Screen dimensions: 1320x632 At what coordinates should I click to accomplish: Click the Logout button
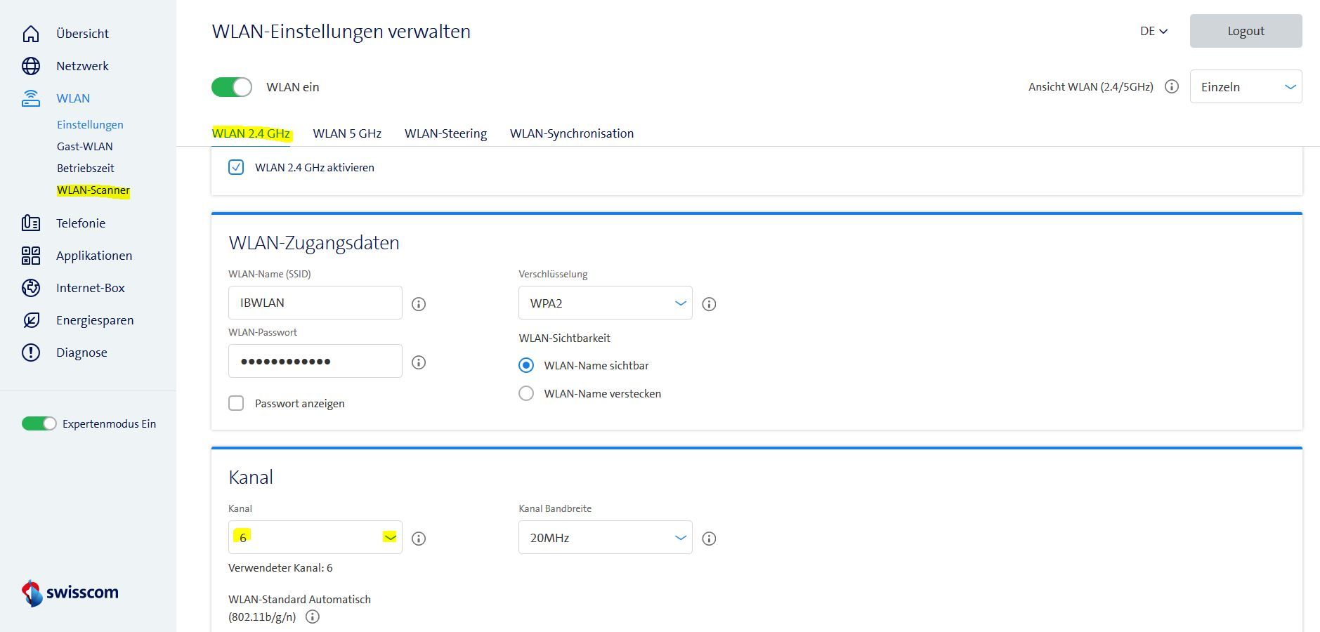1246,31
